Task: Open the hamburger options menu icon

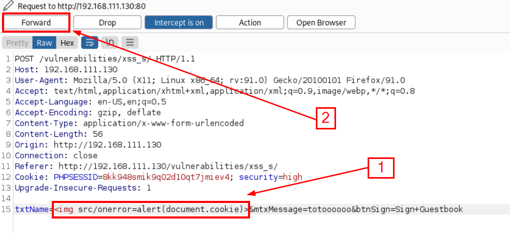Action: coord(130,42)
